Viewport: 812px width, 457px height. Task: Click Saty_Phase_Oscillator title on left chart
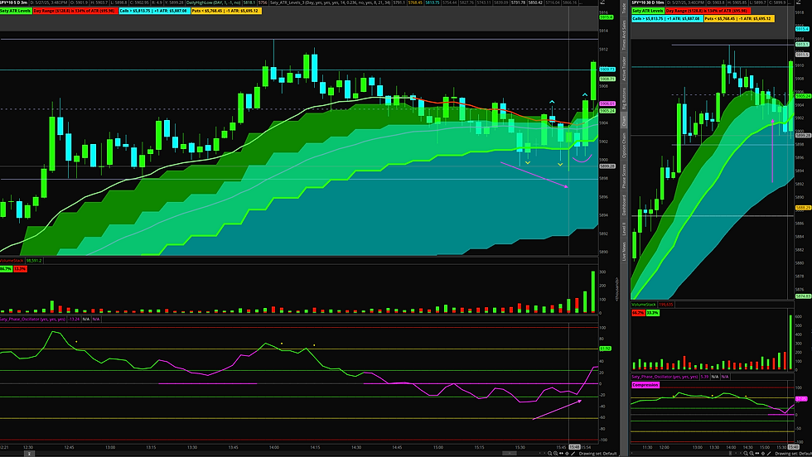(x=33, y=320)
